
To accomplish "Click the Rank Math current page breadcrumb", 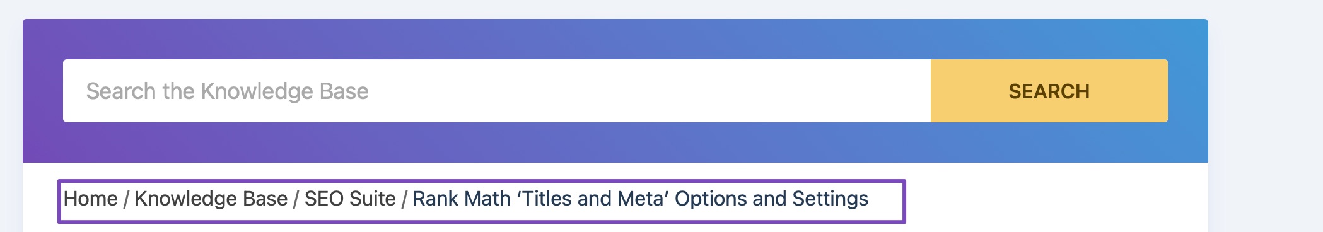I will click(641, 199).
